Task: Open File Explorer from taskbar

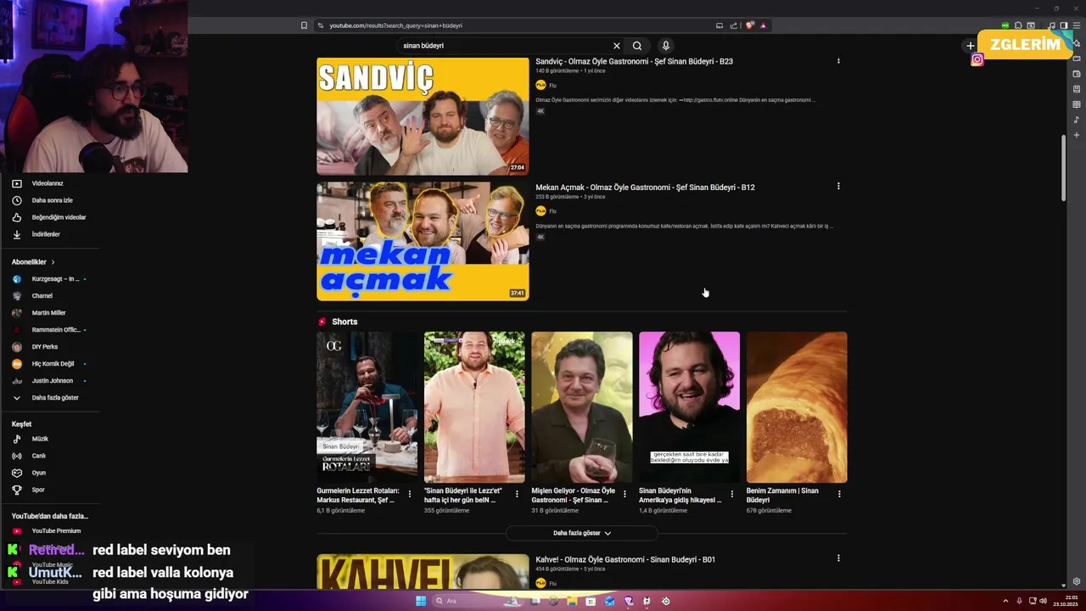Action: [573, 601]
